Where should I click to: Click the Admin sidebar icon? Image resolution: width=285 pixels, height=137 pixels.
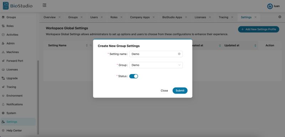pyautogui.click(x=3, y=43)
